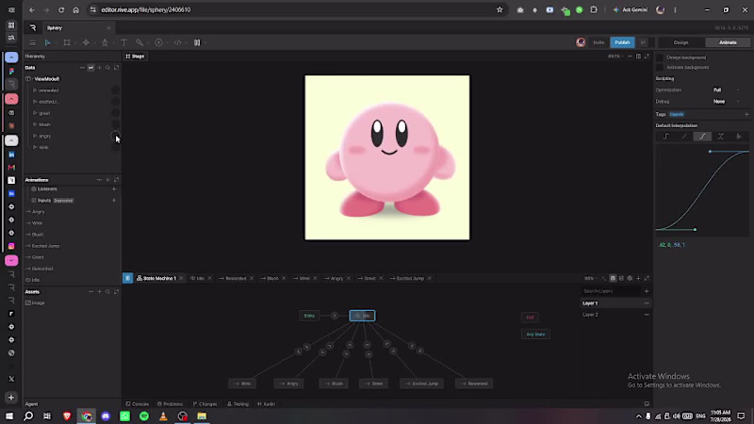This screenshot has height=424, width=754.
Task: Open the Select tool options arrow
Action: (x=56, y=42)
